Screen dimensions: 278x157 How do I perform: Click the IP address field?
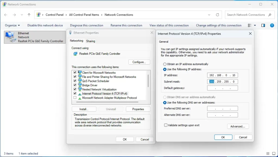223,75
